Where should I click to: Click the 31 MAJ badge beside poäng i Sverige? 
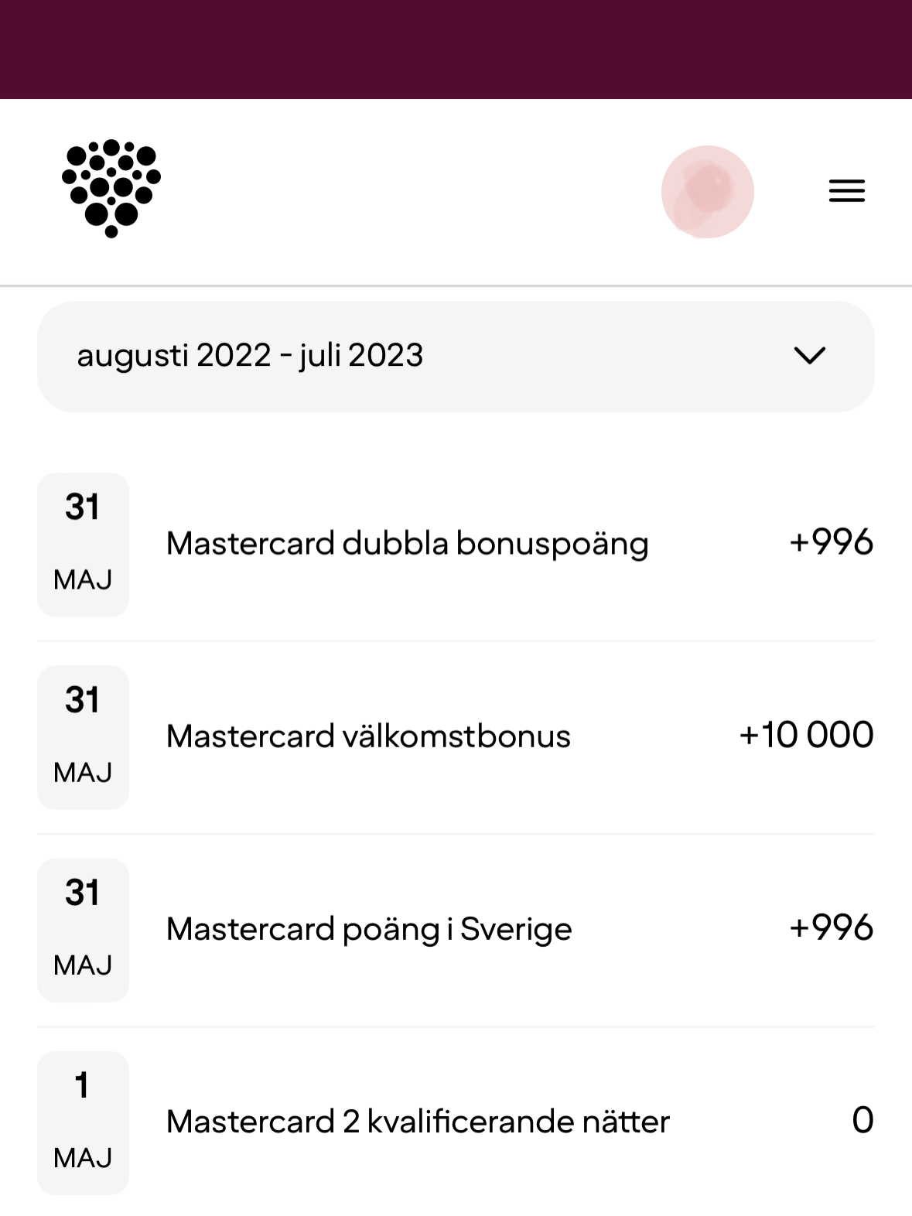coord(83,930)
